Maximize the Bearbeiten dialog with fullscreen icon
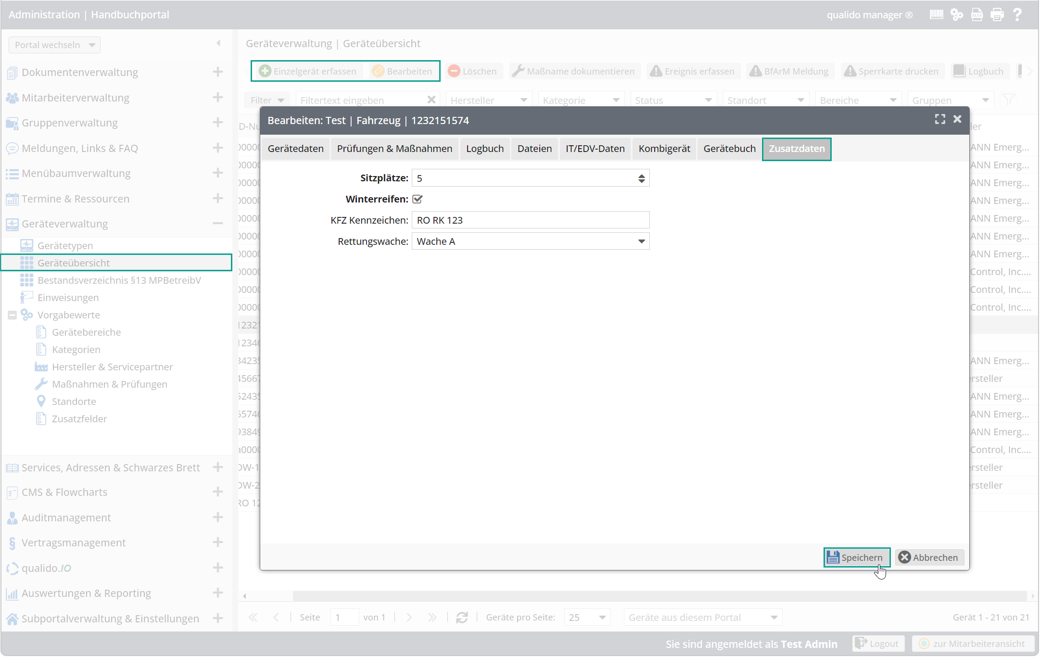 point(939,119)
